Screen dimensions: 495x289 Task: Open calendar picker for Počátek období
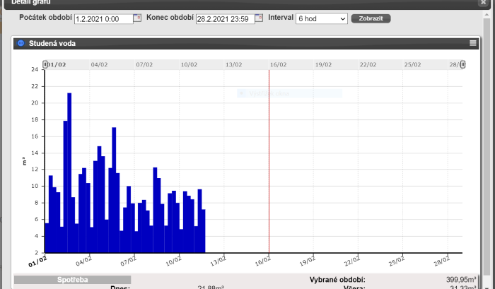pyautogui.click(x=137, y=18)
